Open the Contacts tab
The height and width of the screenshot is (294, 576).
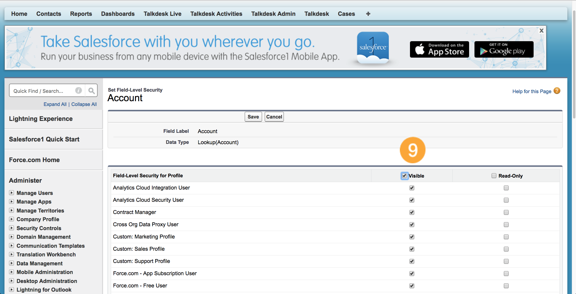[49, 14]
